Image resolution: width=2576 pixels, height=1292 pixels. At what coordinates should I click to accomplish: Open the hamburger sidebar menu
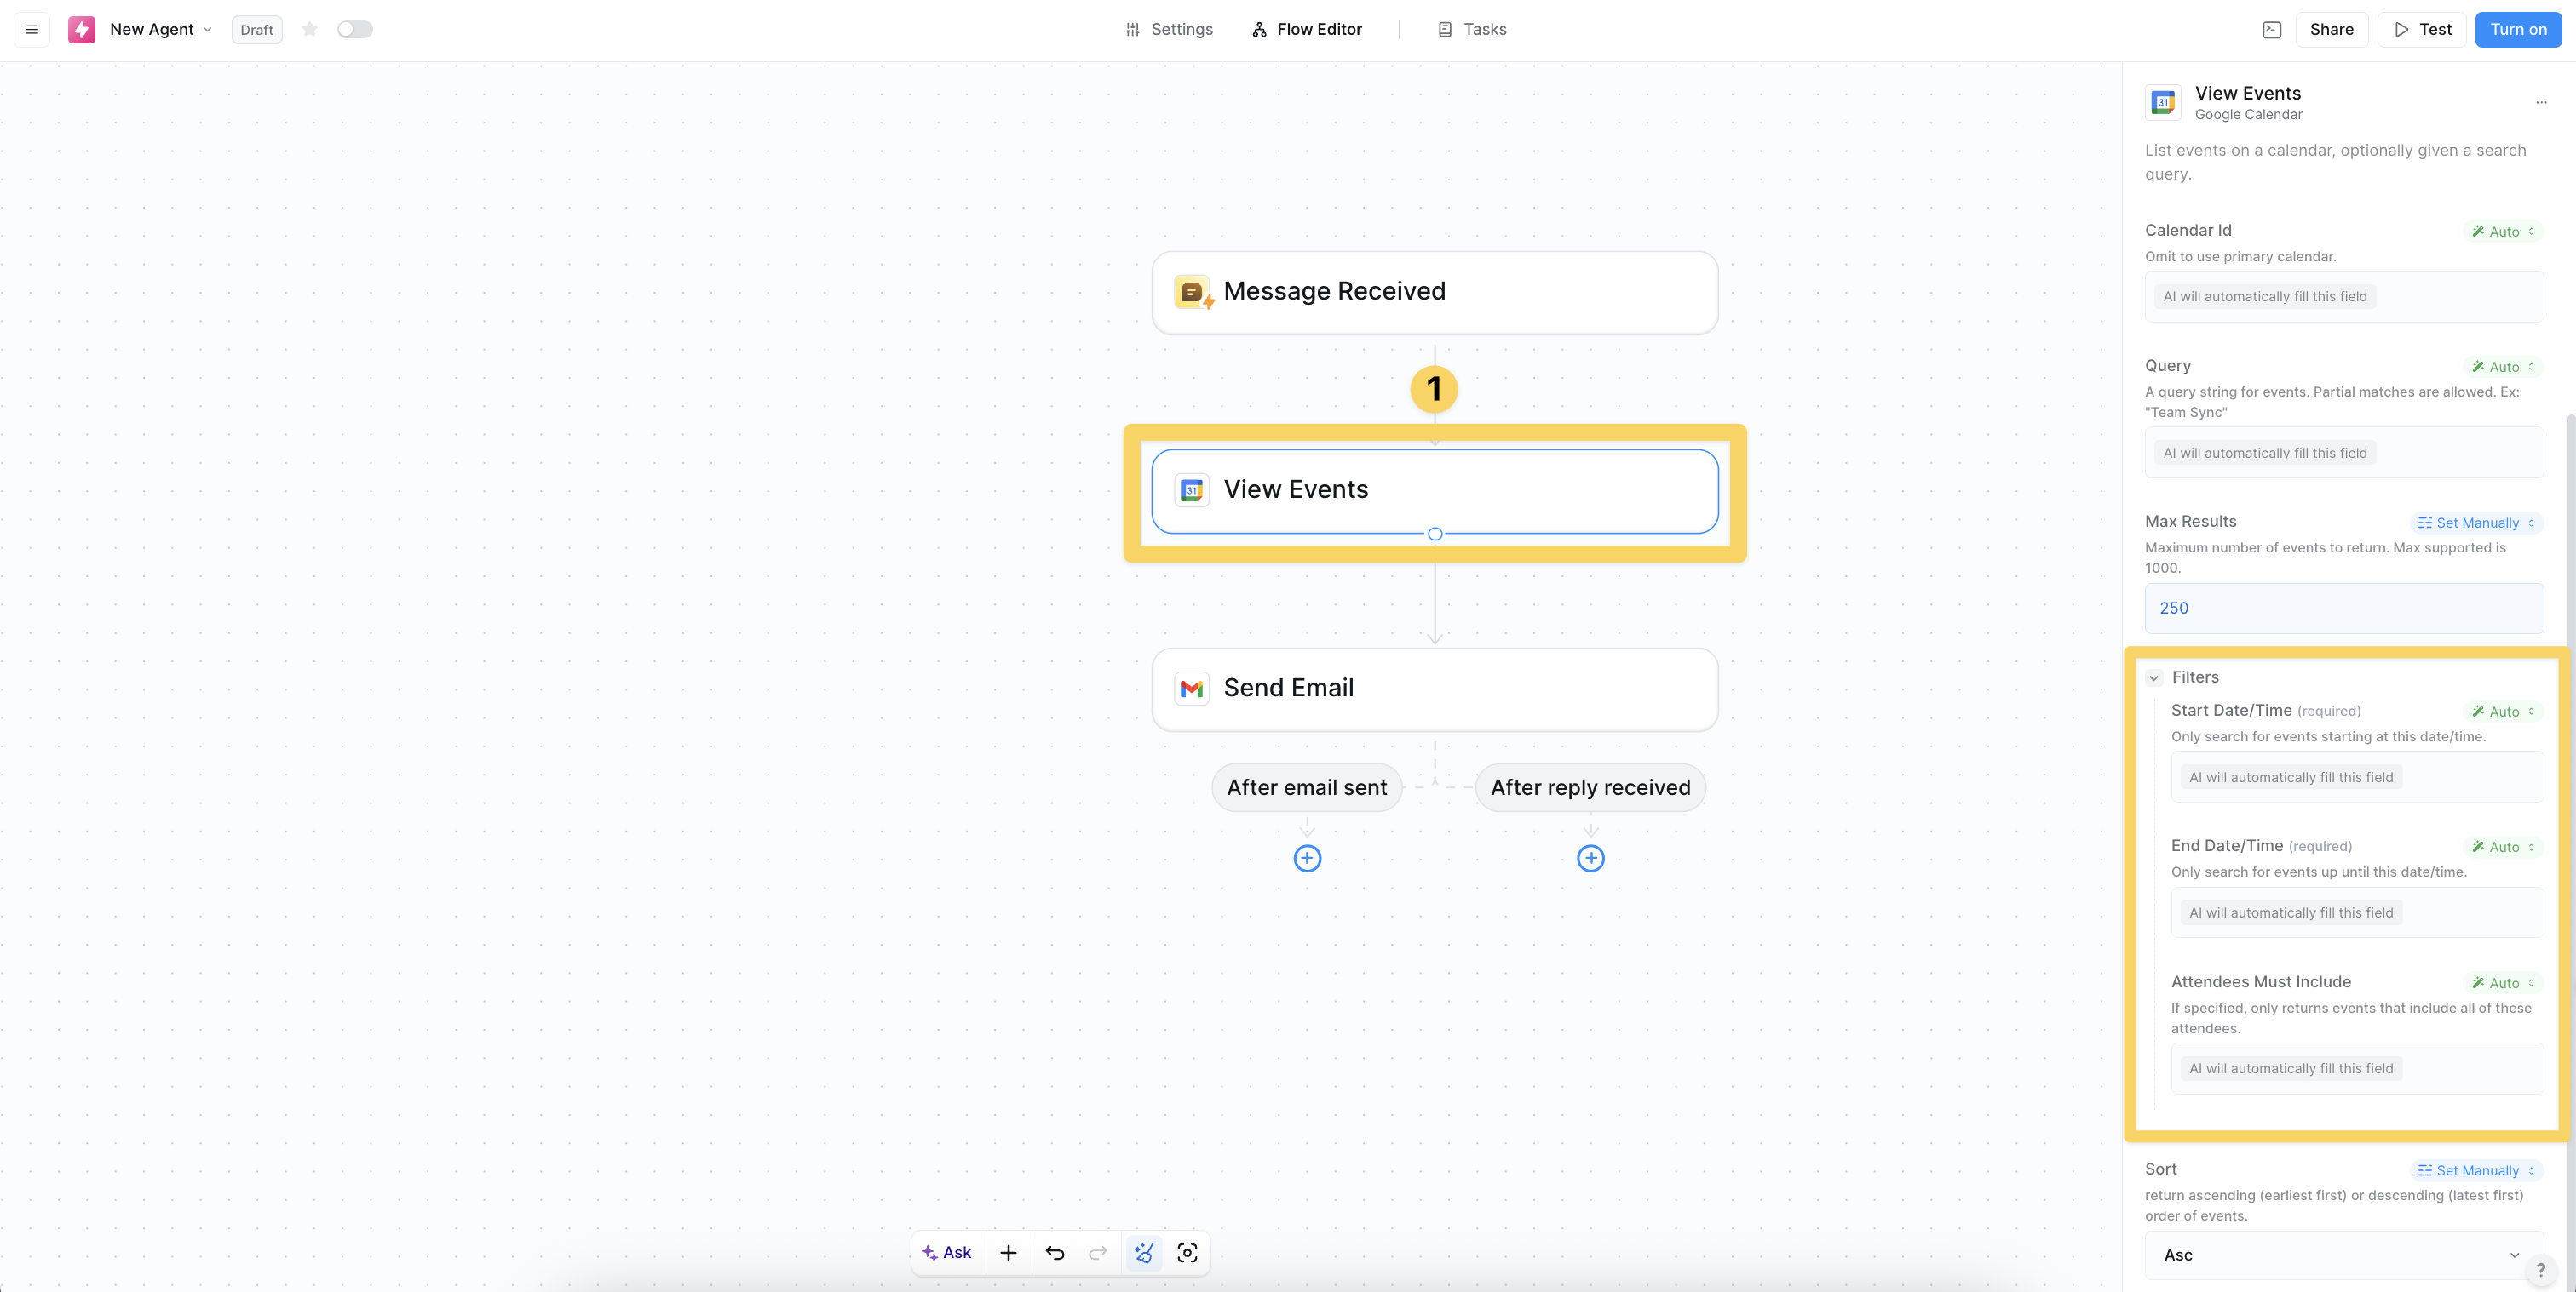(x=32, y=29)
